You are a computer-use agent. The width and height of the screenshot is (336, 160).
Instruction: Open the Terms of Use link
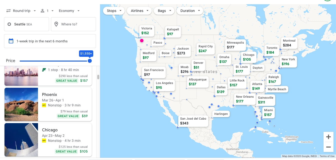coord(327,156)
